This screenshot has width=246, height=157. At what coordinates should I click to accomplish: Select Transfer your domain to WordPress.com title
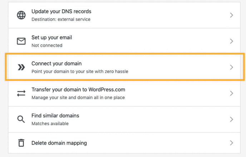[x=78, y=89]
